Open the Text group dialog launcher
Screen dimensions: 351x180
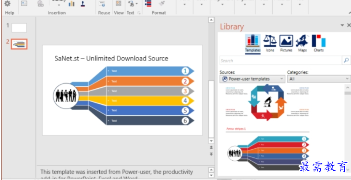point(139,13)
